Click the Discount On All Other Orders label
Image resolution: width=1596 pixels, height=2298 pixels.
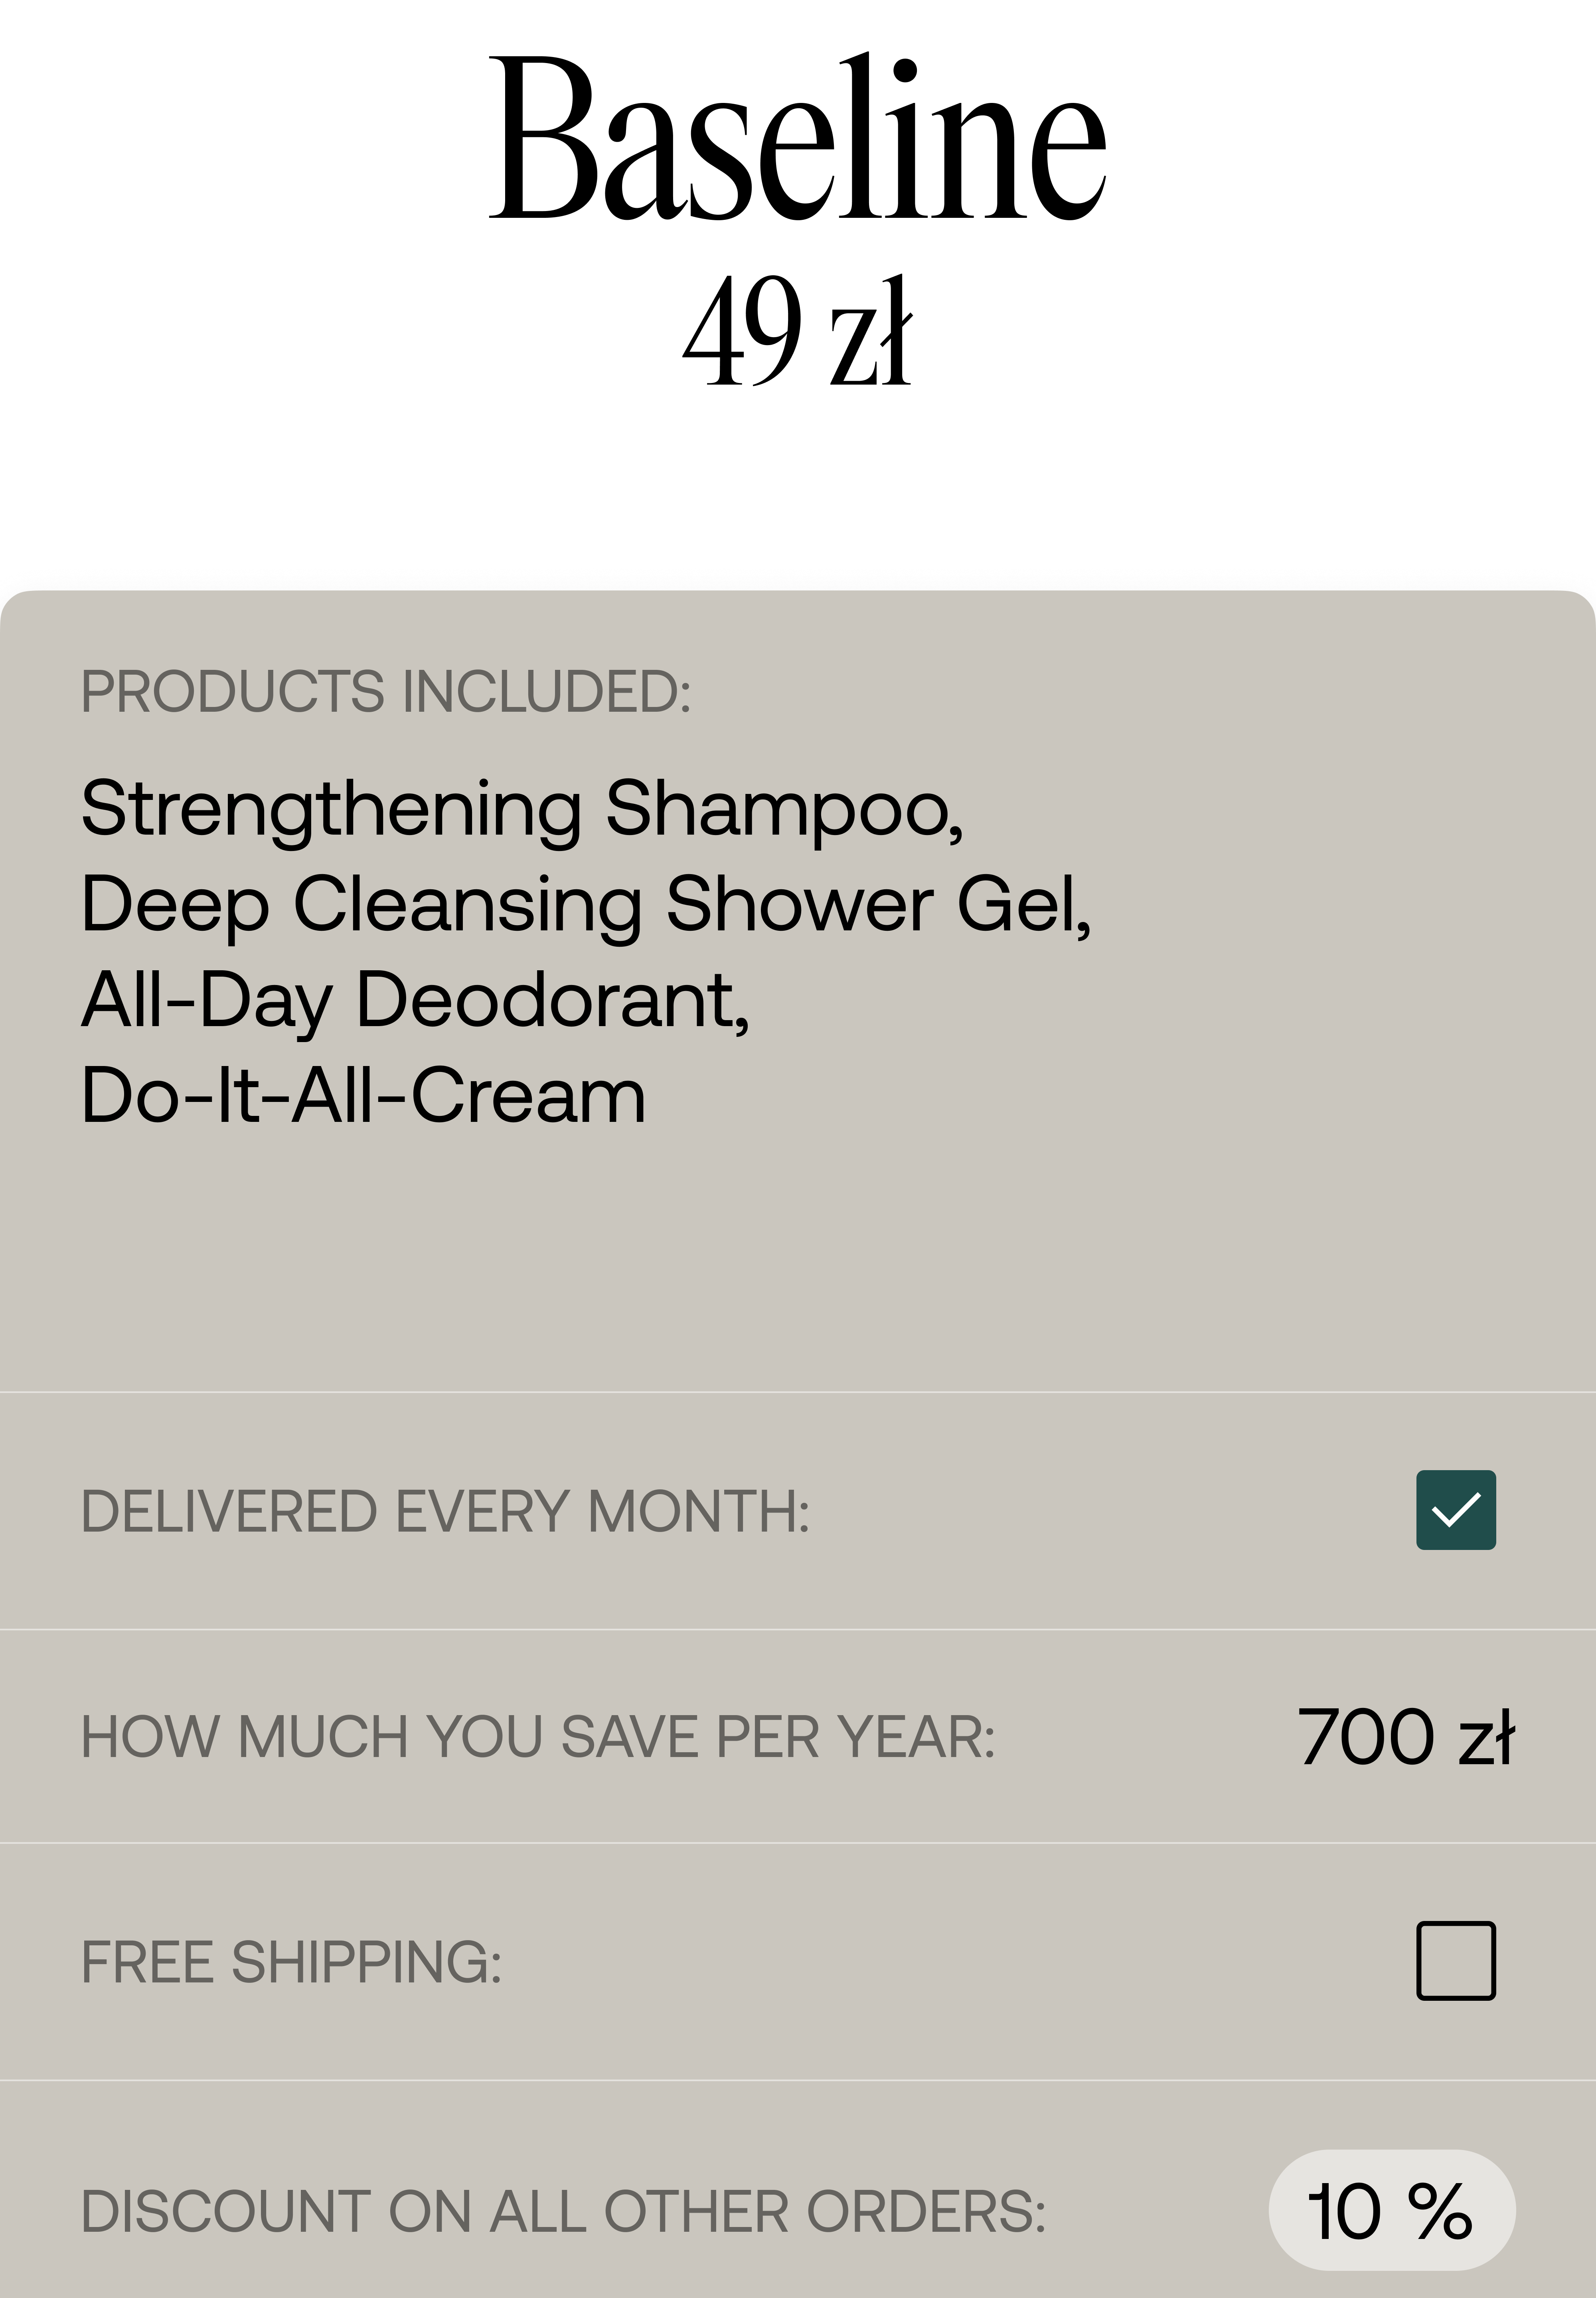click(x=563, y=2211)
